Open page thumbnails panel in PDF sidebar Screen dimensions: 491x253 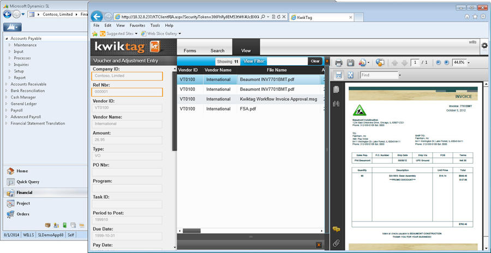[336, 89]
